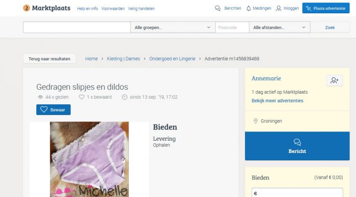356x197 pixels.
Task: Select the '1 dag actief op Marktplaats' text
Action: pos(280,92)
